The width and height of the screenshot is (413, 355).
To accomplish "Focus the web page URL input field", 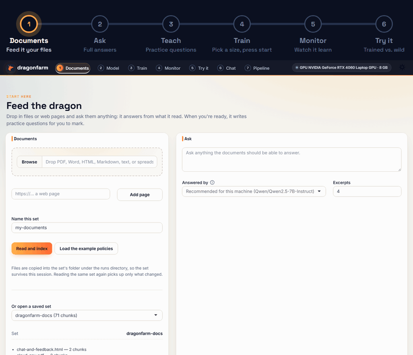I will (61, 194).
